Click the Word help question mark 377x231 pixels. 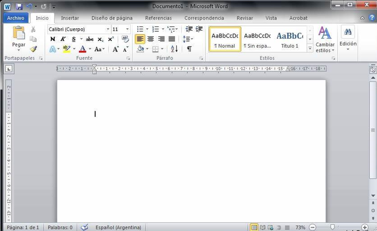coord(372,18)
